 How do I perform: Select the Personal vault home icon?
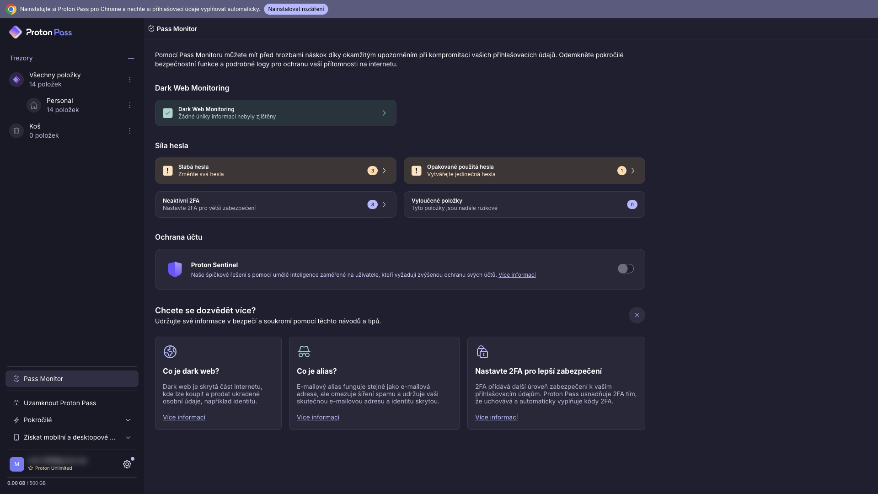click(x=34, y=105)
